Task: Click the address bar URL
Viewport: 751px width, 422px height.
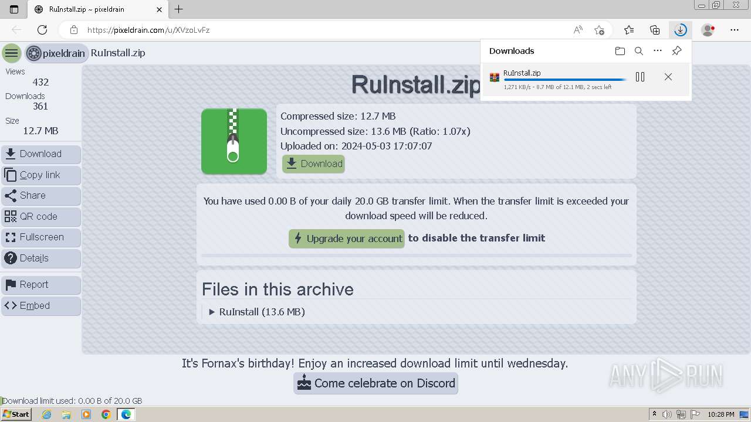Action: pyautogui.click(x=148, y=30)
